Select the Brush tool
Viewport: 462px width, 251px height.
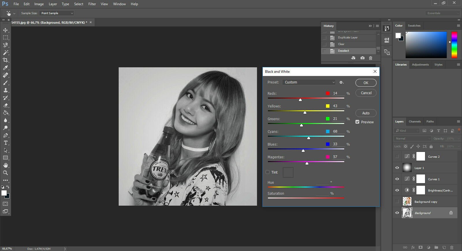tap(5, 83)
